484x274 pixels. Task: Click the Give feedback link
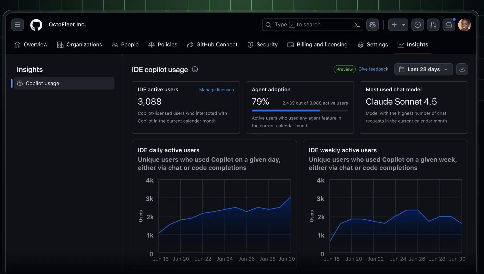tap(373, 69)
